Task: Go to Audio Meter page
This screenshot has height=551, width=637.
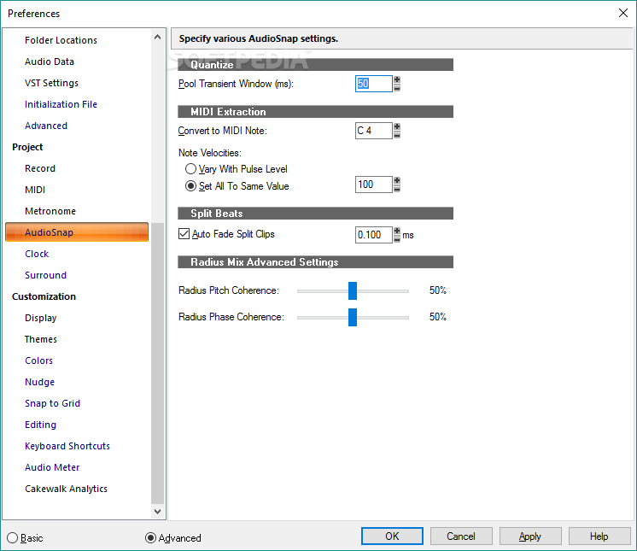Action: coord(52,467)
